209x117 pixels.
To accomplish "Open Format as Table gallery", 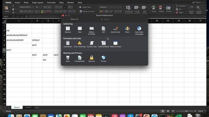I will 137,9.
